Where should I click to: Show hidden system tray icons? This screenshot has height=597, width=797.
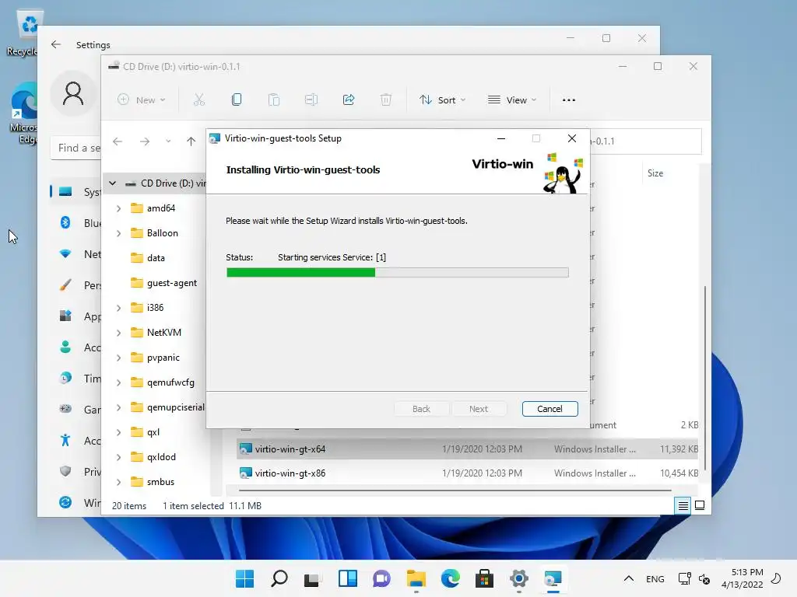coord(629,578)
